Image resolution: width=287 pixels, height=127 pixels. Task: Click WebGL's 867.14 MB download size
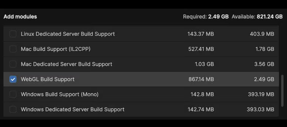pyautogui.click(x=201, y=79)
